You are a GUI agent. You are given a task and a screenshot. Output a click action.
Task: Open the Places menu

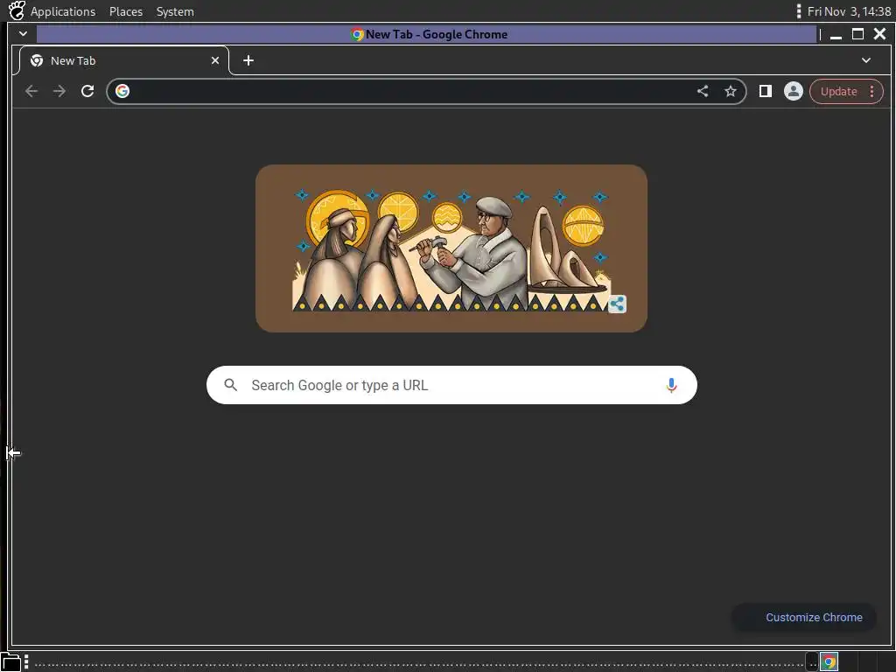[126, 11]
